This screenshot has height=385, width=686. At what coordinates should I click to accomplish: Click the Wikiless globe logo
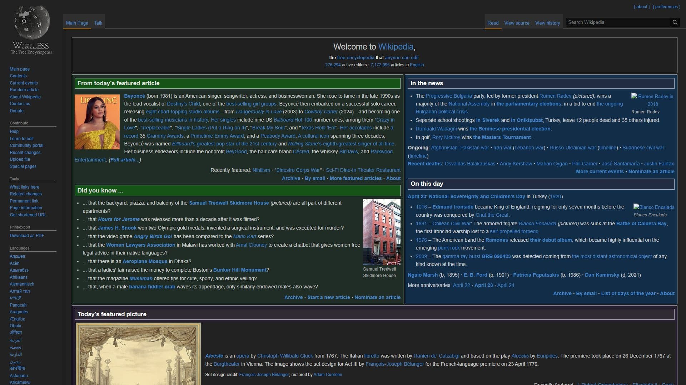(x=31, y=30)
